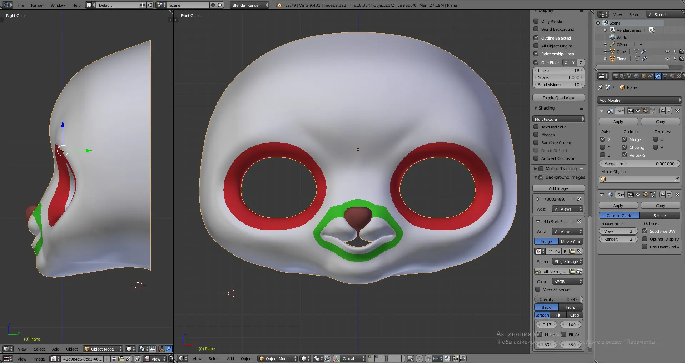685x363 pixels.
Task: Disable Clipping in the Mirror modifier
Action: click(624, 147)
